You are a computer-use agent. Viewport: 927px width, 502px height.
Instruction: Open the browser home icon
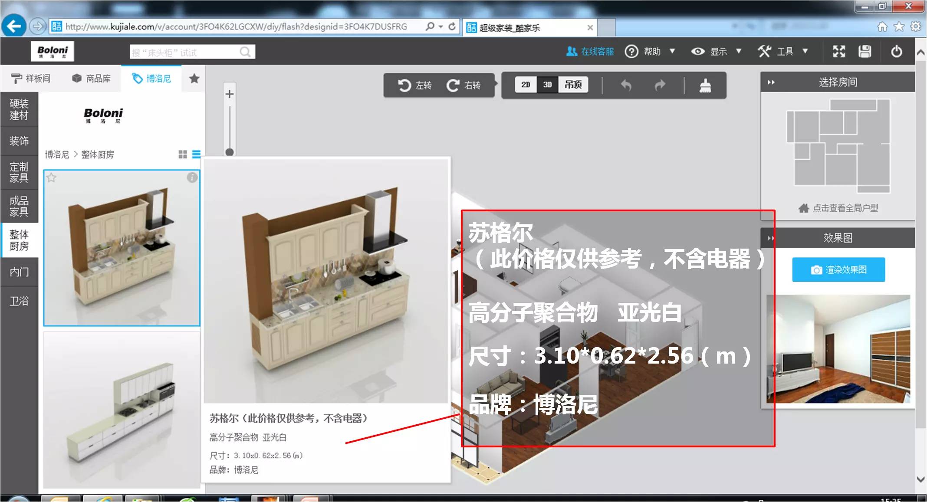pyautogui.click(x=882, y=27)
